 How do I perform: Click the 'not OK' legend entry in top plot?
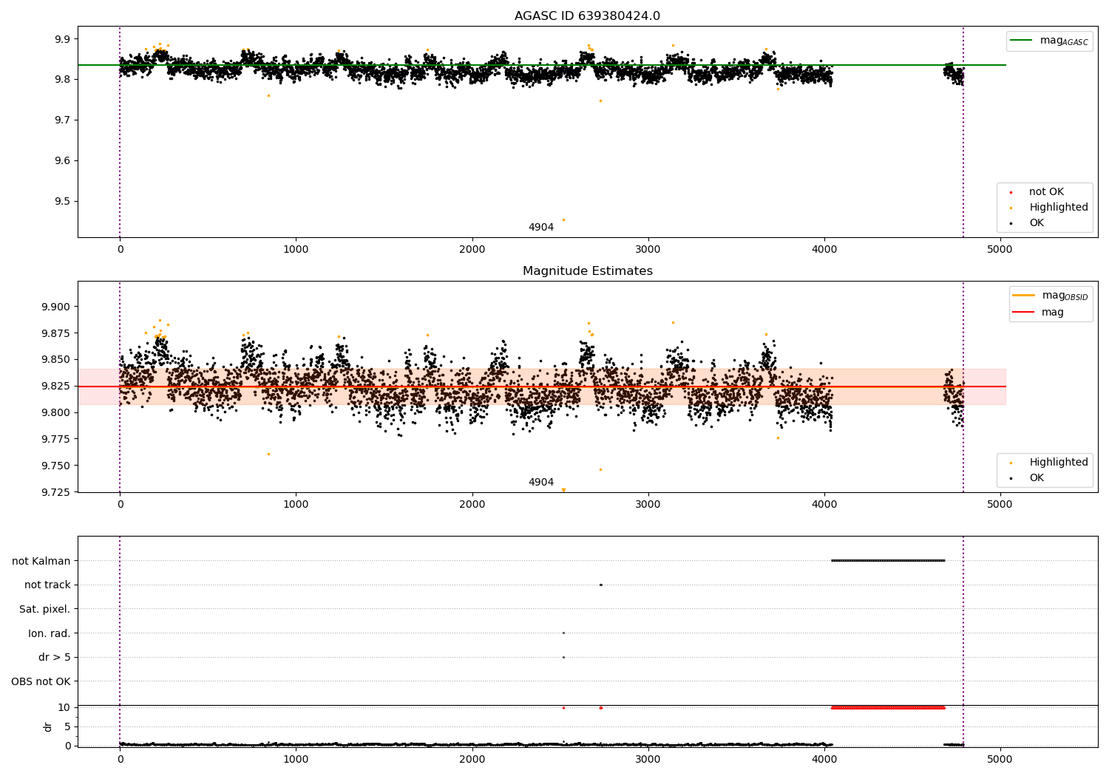pos(1046,192)
